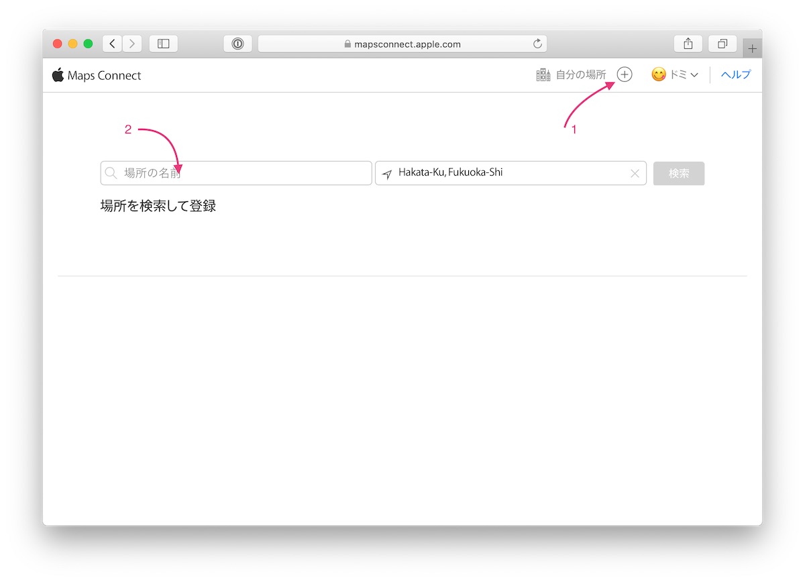Show the Safari sidebar
Viewport: 805px width, 582px height.
pos(163,44)
